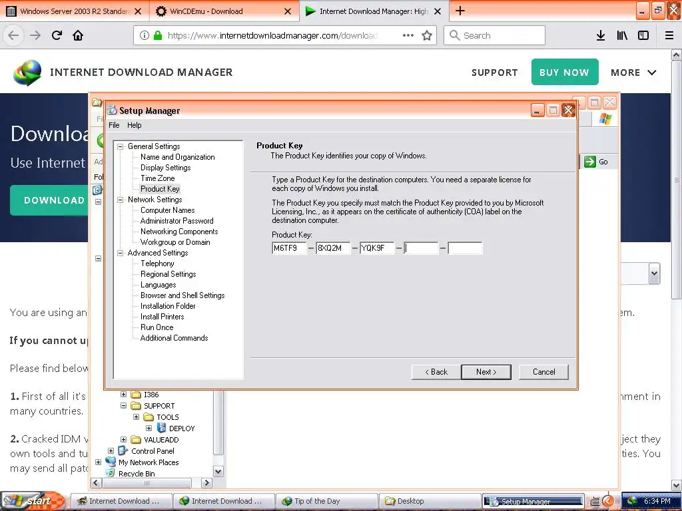Viewport: 682px width, 511px height.
Task: Expand the I386 folder node
Action: point(123,395)
